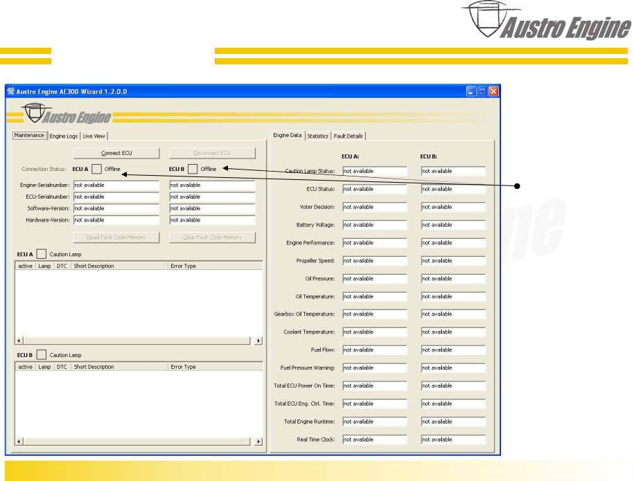The width and height of the screenshot is (634, 481).
Task: Click the Connect ECU button
Action: point(116,153)
